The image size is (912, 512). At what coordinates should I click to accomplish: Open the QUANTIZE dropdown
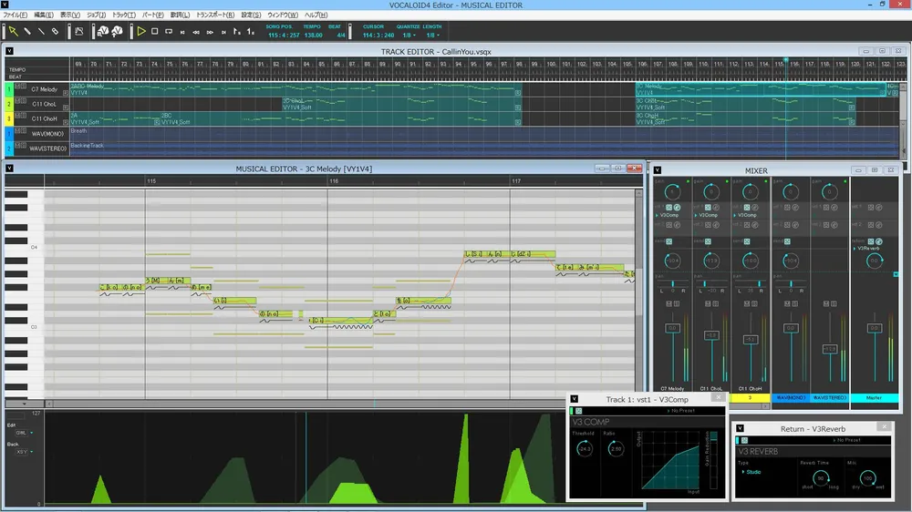point(408,36)
